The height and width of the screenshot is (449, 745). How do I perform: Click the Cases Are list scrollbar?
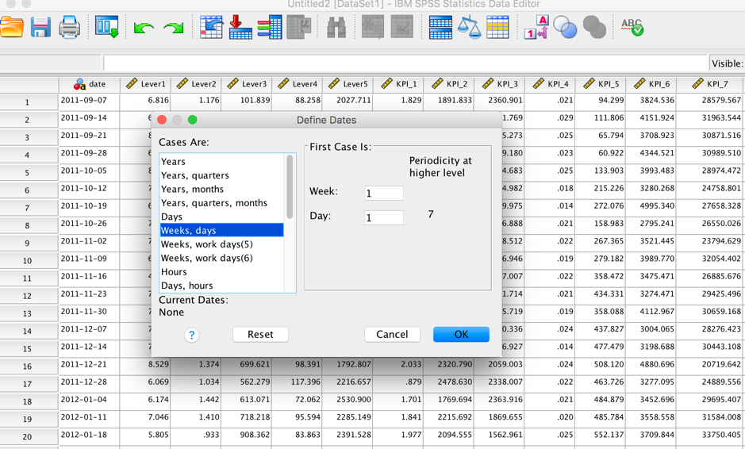coord(290,186)
